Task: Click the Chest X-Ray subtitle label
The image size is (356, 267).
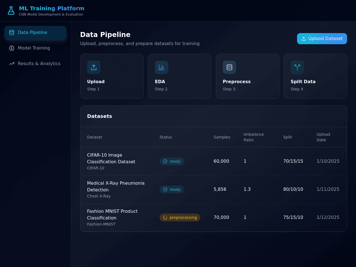Action: (x=99, y=196)
